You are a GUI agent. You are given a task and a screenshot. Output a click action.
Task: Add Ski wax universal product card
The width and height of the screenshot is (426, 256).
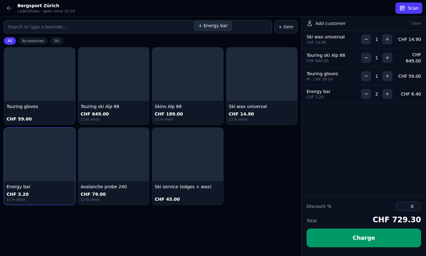[262, 86]
